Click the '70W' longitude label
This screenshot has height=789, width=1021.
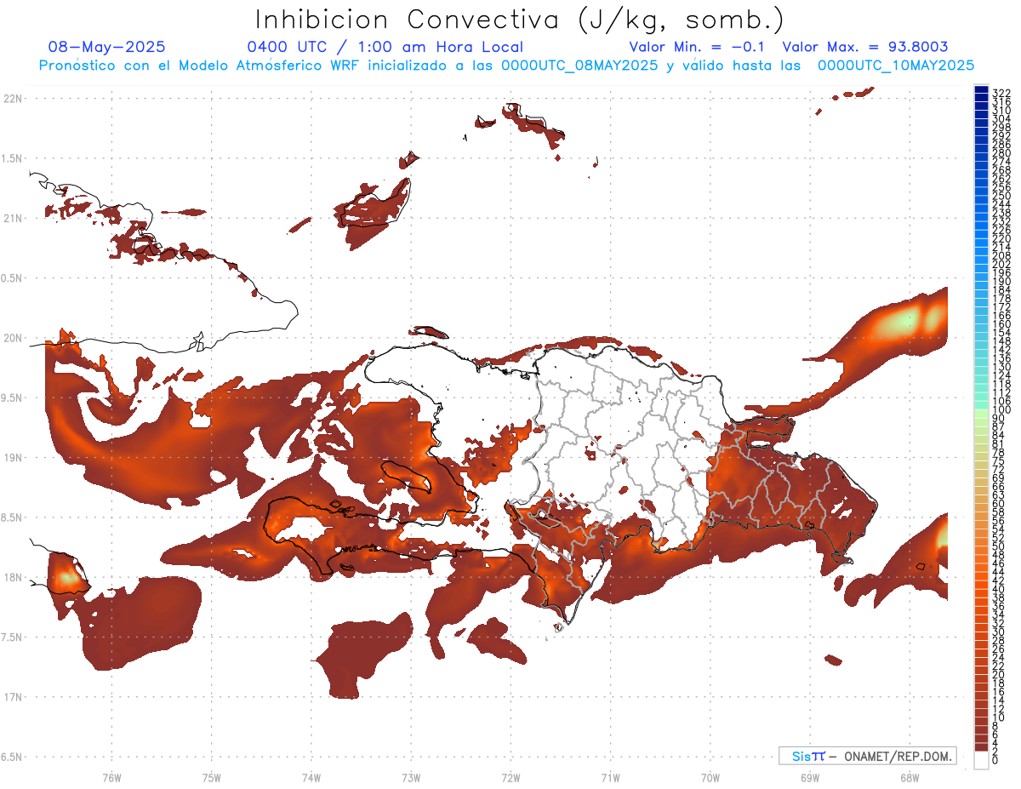coord(710,777)
